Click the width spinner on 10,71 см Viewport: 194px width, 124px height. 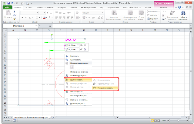coord(78,49)
